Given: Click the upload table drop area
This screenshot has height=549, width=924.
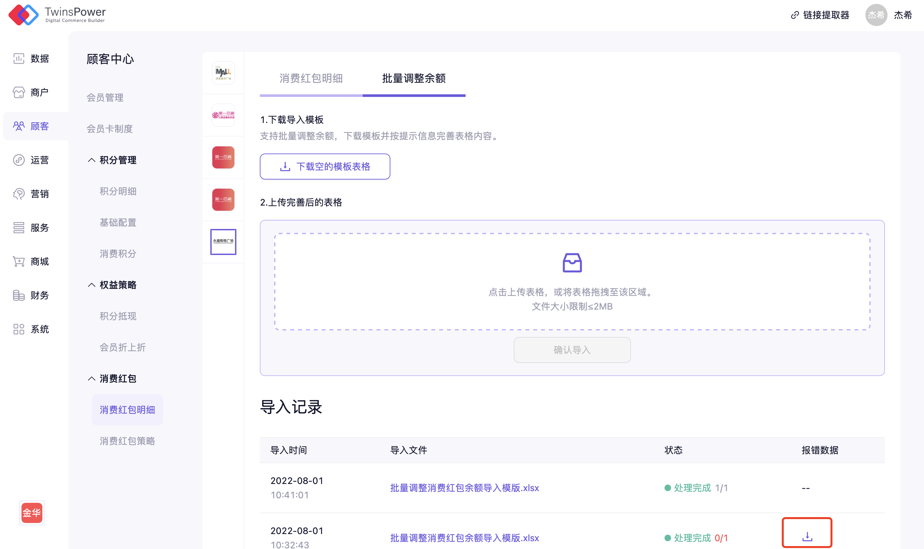Looking at the screenshot, I should (572, 281).
